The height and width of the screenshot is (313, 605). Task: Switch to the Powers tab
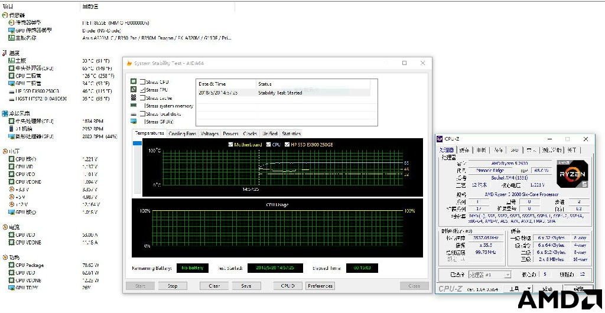tap(231, 133)
